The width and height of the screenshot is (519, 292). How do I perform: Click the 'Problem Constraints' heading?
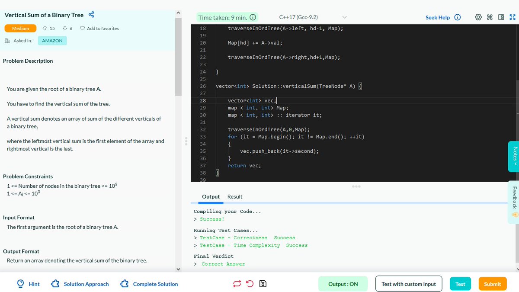coord(28,176)
